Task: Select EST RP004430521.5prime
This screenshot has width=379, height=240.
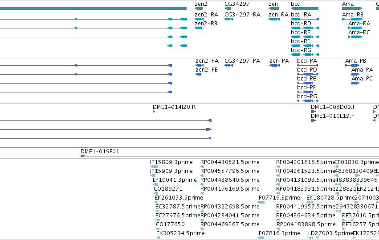Action: pyautogui.click(x=202, y=167)
